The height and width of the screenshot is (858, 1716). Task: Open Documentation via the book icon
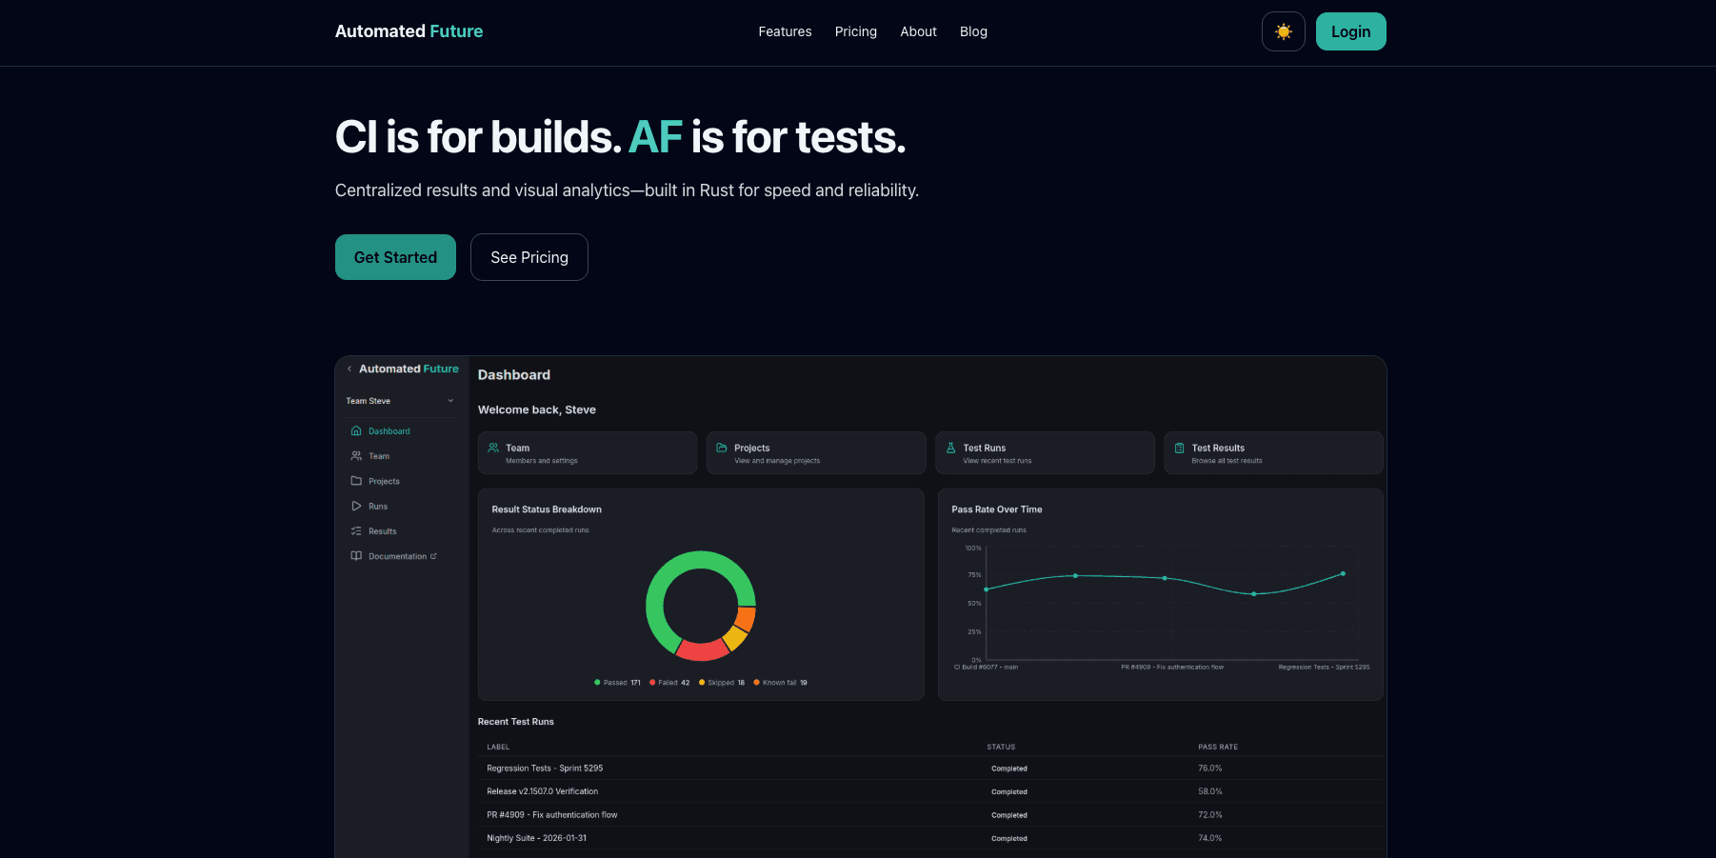pos(355,555)
